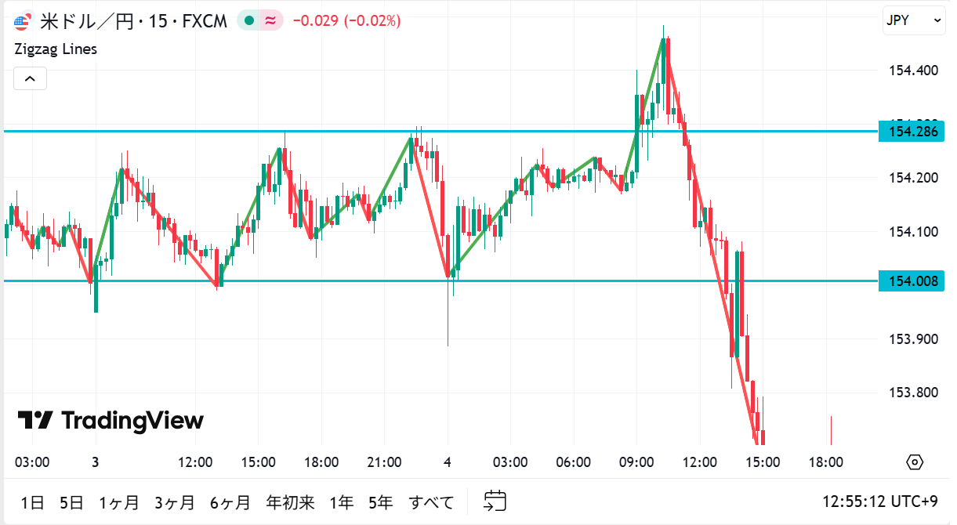Open the 12:55:12 UTC+9 timezone menu
957x525 pixels.
(x=879, y=501)
